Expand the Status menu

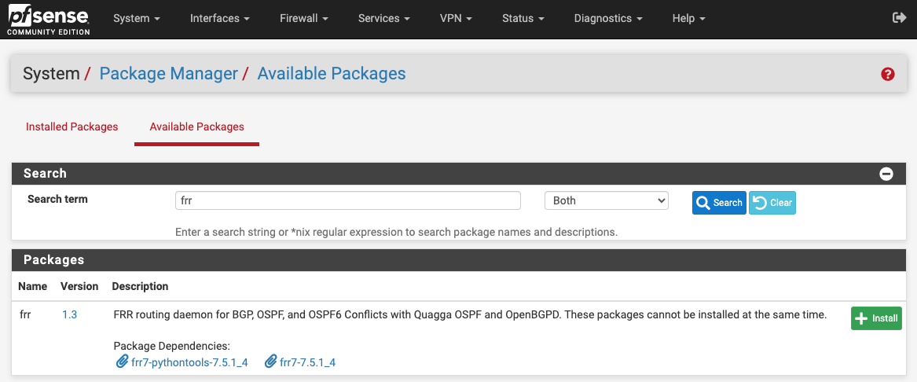point(523,18)
